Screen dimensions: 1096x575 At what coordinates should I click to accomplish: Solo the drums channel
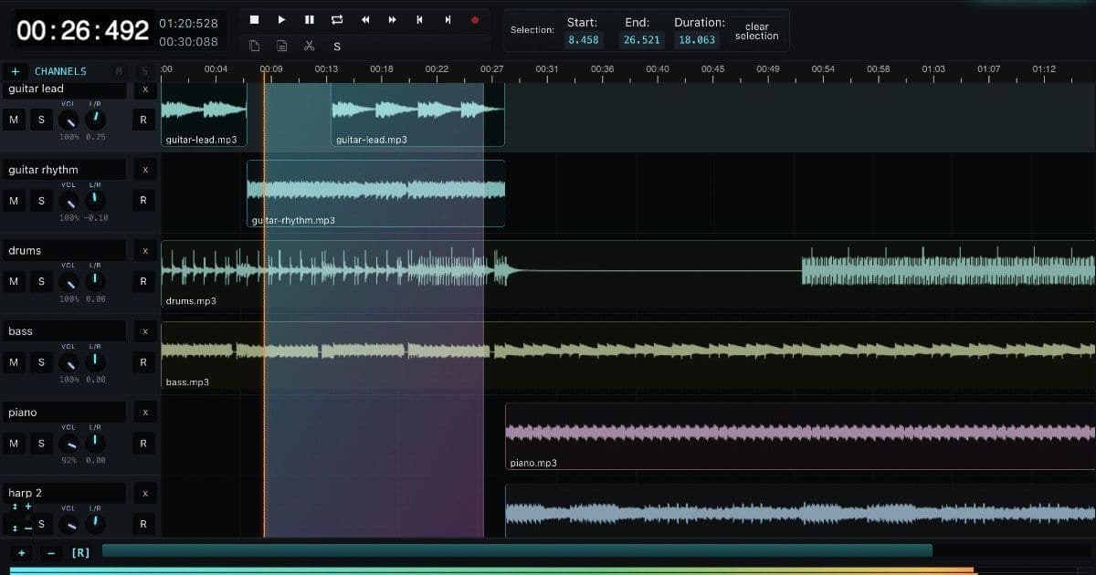41,281
